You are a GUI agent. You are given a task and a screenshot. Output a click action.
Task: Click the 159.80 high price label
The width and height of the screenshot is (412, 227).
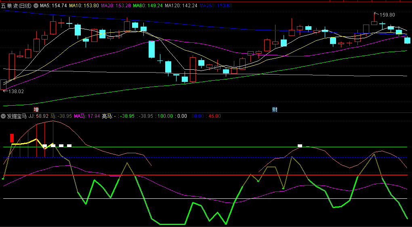click(x=387, y=15)
